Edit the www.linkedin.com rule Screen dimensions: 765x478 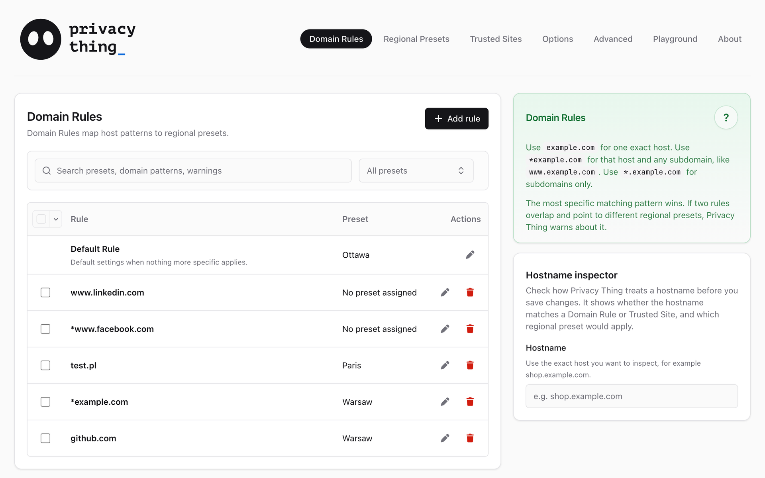tap(445, 292)
